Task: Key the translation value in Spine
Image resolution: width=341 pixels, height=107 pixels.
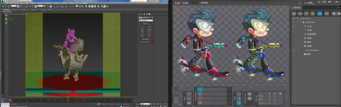Action: pyautogui.click(x=229, y=94)
